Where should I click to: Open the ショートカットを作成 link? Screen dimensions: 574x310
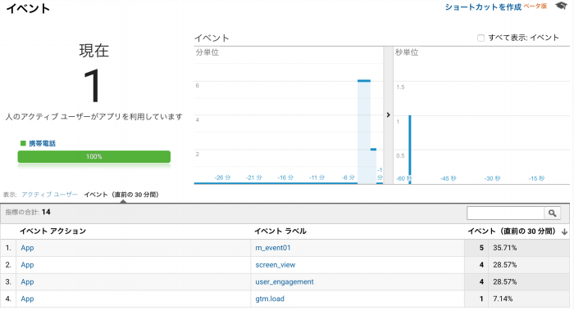click(x=483, y=7)
